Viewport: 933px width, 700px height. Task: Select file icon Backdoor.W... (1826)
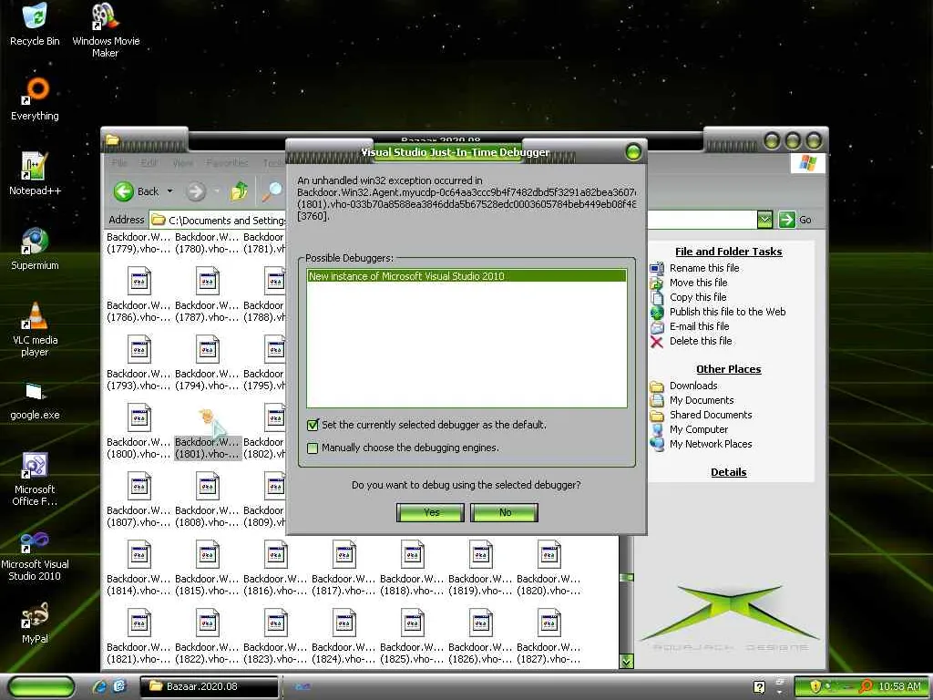point(480,623)
